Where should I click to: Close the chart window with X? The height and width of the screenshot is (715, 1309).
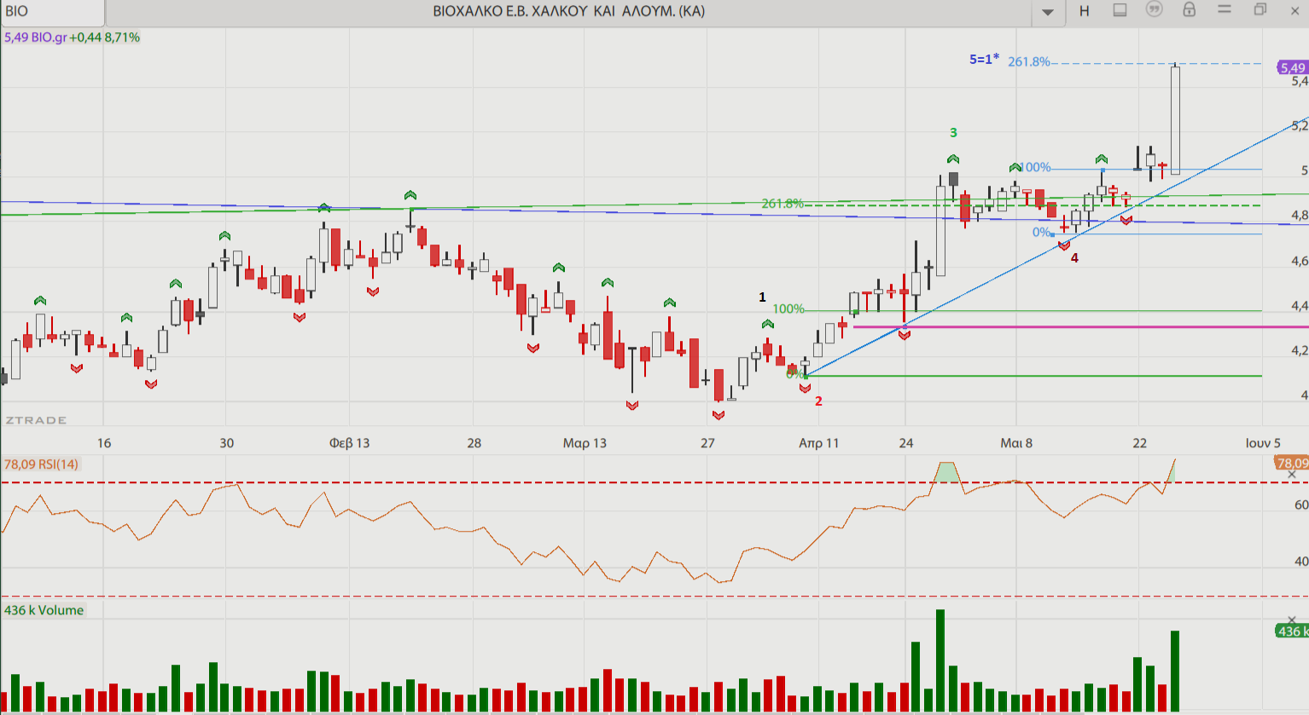(1294, 10)
